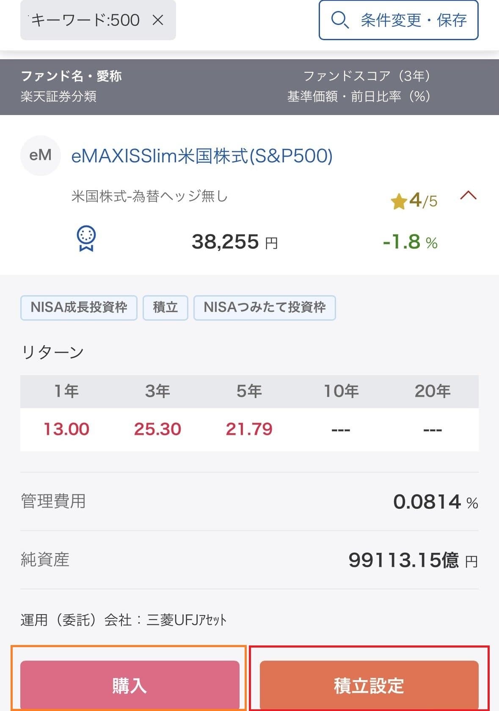499x711 pixels.
Task: Click the 5年 return value 21.79
Action: coord(250,428)
